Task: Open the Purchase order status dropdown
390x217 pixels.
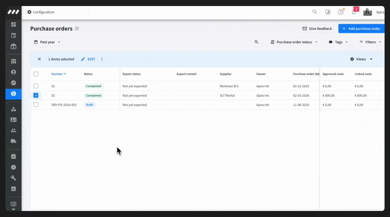Action: point(294,42)
